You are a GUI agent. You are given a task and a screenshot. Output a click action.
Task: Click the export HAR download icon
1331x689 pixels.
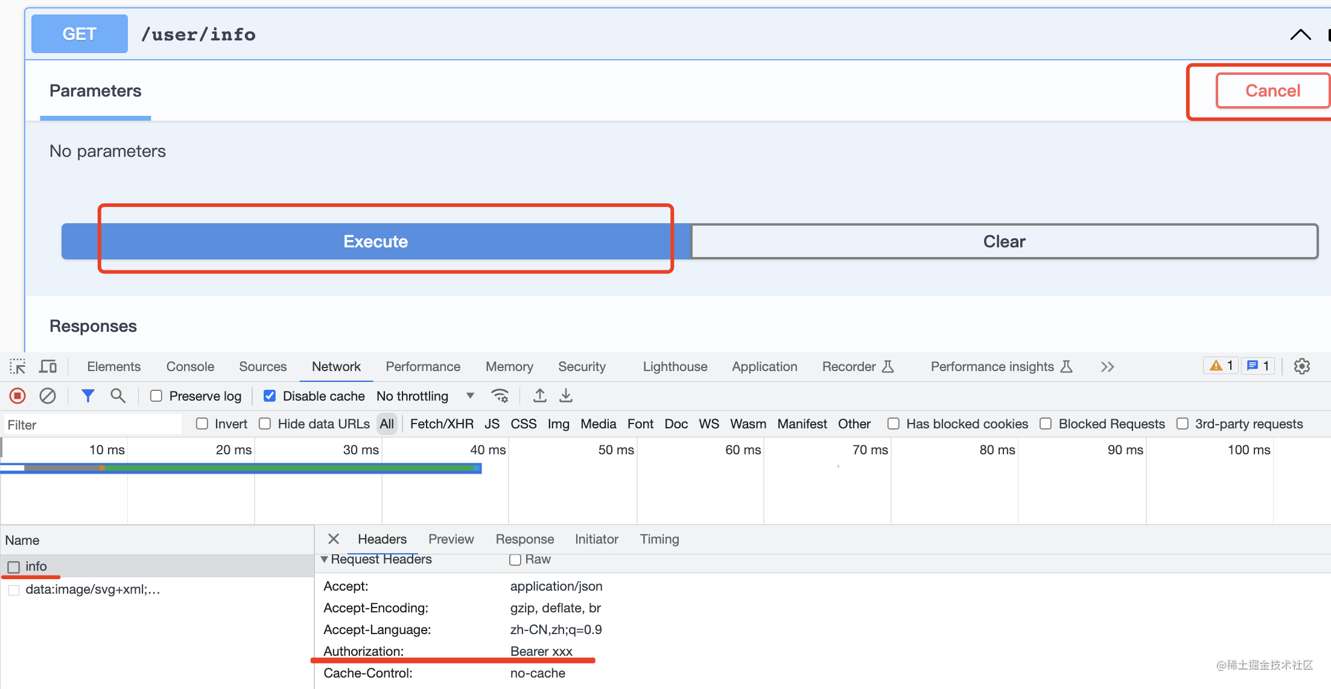(x=566, y=396)
